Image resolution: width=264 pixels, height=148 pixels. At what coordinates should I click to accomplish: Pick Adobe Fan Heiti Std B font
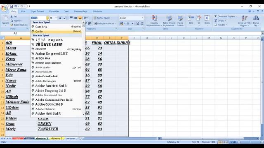pyautogui.click(x=57, y=86)
